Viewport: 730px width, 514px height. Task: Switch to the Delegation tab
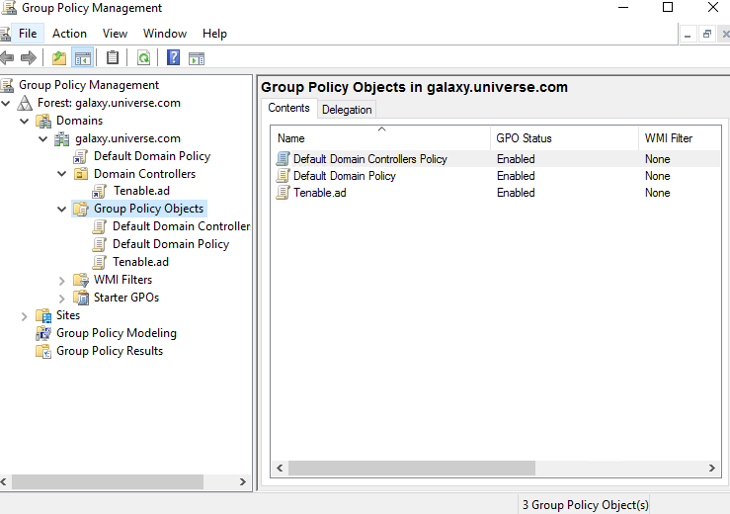[x=347, y=110]
